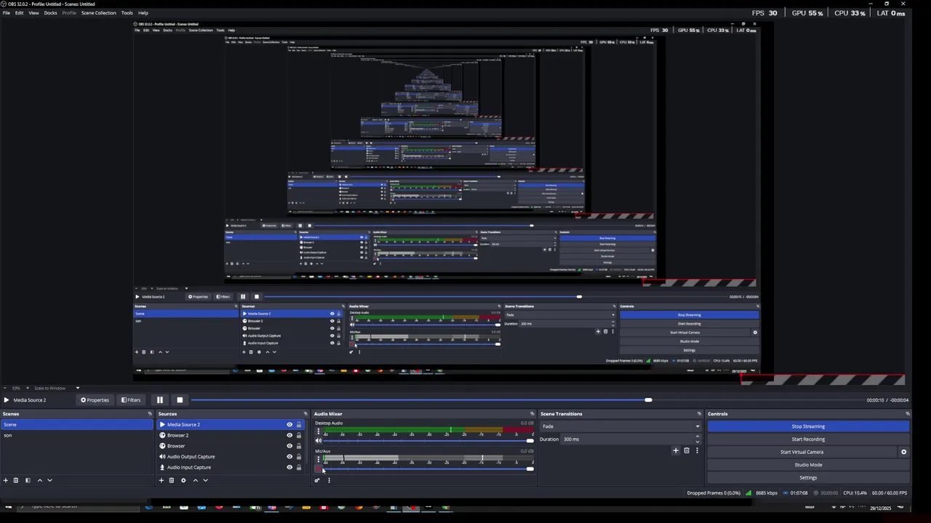931x523 pixels.
Task: Open Settings from Controls dock
Action: point(808,477)
